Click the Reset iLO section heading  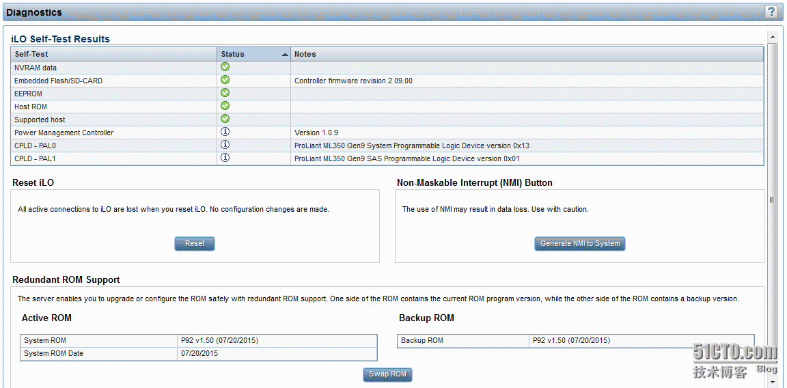click(x=33, y=182)
